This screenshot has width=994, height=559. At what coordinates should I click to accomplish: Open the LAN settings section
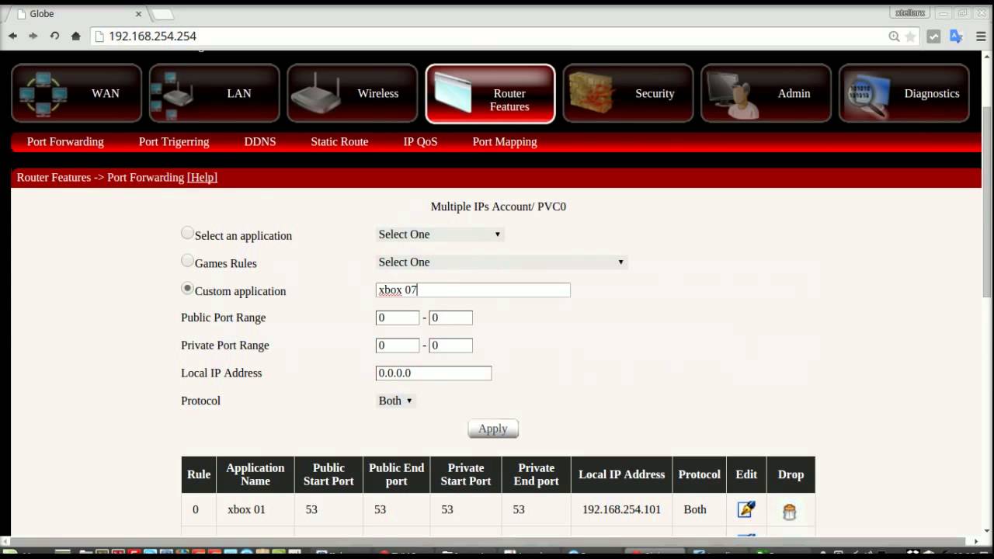coord(214,93)
